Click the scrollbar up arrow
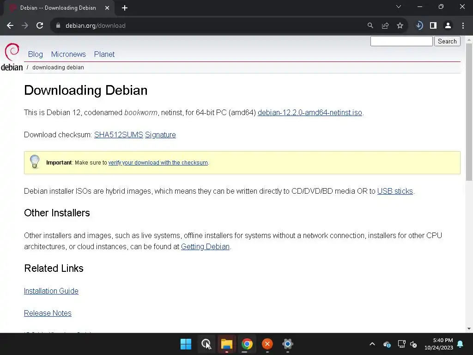This screenshot has width=473, height=355. [x=469, y=40]
